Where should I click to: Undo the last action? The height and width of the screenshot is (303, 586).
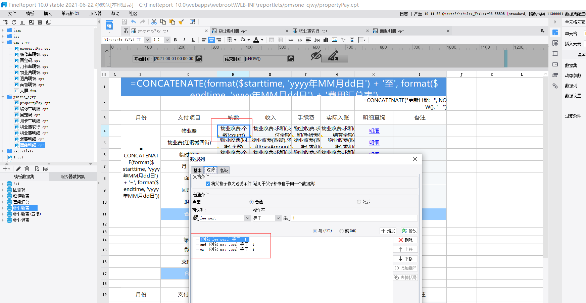[134, 22]
